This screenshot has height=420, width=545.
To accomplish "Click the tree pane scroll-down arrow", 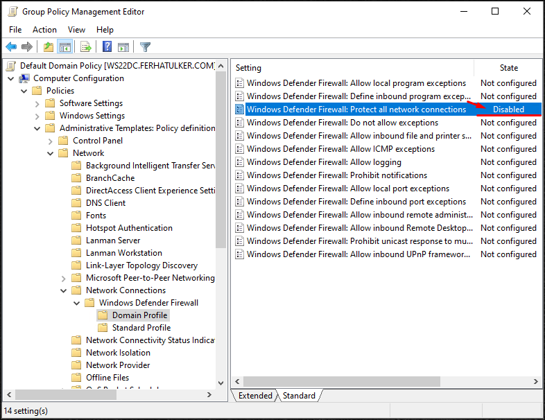I will pyautogui.click(x=220, y=383).
